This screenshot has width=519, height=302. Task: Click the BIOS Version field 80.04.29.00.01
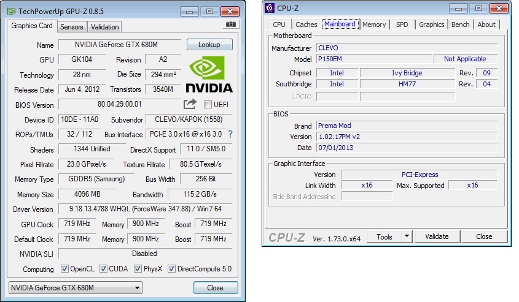[x=120, y=104]
